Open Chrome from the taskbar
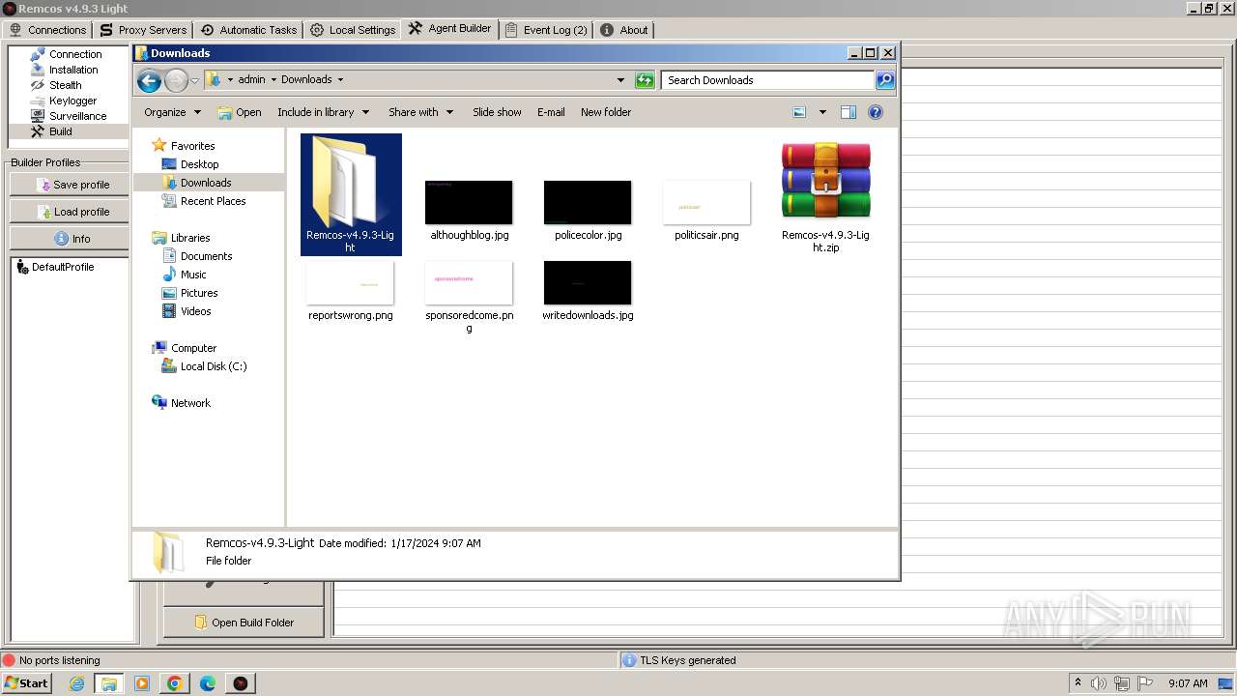 tap(175, 683)
